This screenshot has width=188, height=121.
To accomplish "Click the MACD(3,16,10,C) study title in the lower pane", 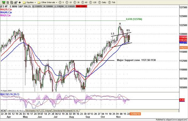I will point(10,94).
